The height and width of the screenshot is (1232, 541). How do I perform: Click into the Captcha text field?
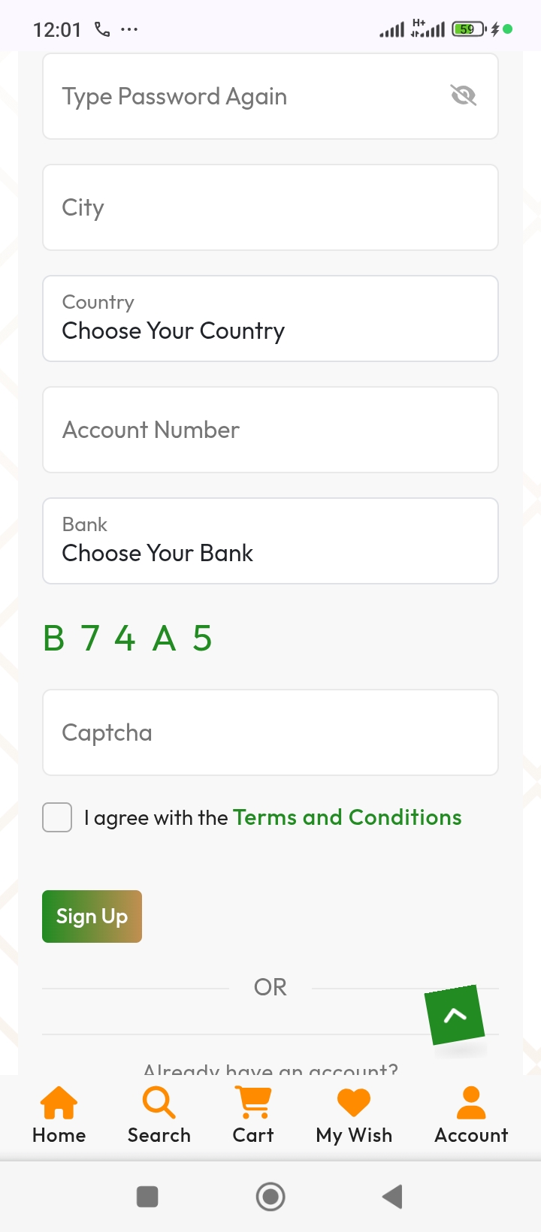(270, 732)
